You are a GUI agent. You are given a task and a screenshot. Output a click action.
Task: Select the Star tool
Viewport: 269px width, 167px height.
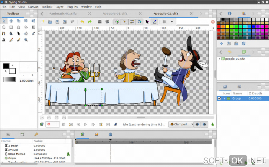pos(18,27)
